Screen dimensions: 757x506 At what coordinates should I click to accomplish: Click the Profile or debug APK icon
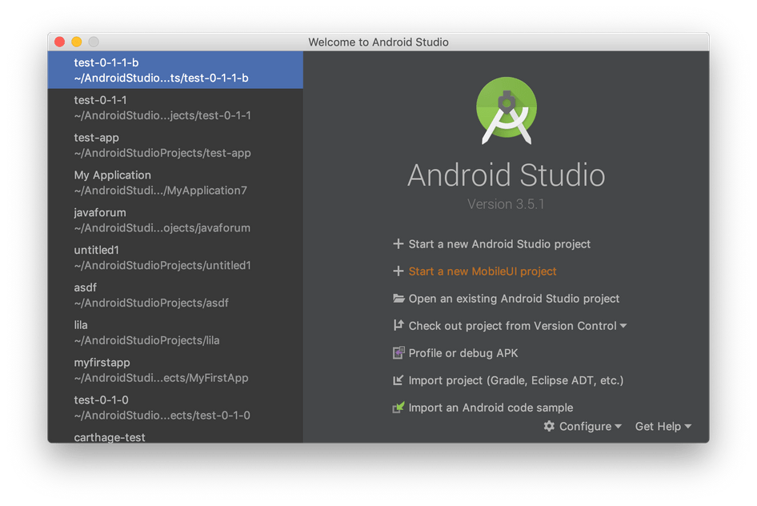coord(399,353)
